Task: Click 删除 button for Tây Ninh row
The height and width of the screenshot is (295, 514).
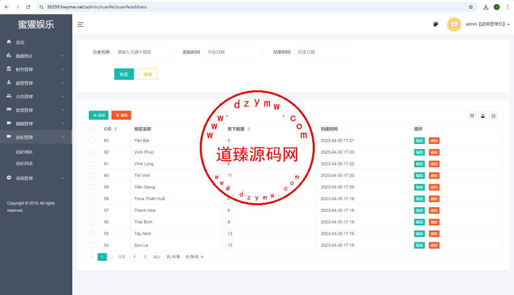Action: [x=434, y=234]
